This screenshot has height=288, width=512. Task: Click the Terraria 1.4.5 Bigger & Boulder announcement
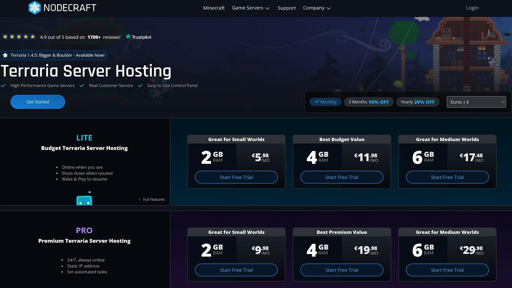54,55
